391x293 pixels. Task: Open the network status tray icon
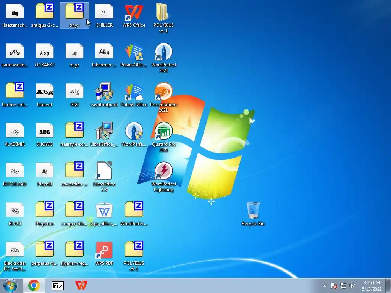[343, 286]
